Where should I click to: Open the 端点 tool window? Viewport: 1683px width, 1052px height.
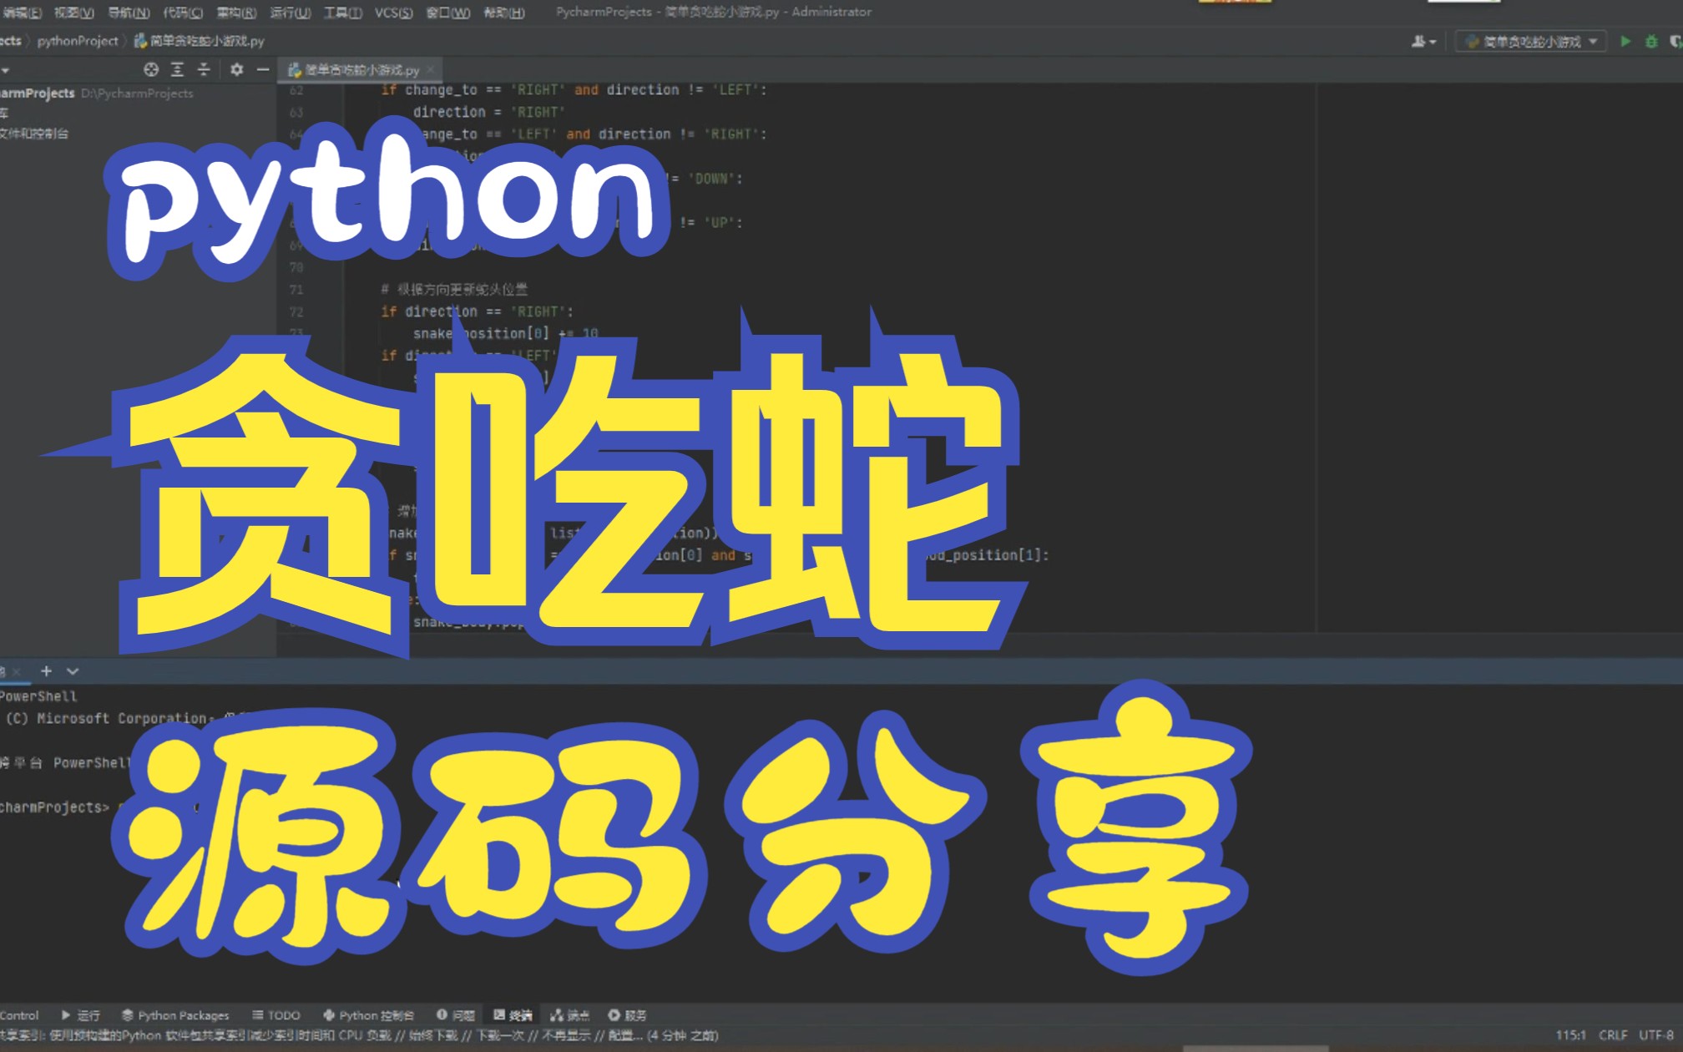click(x=569, y=1015)
